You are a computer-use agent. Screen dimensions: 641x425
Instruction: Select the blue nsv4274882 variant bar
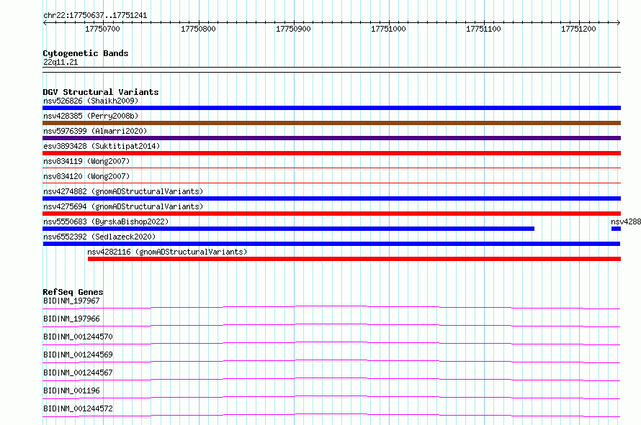point(331,198)
